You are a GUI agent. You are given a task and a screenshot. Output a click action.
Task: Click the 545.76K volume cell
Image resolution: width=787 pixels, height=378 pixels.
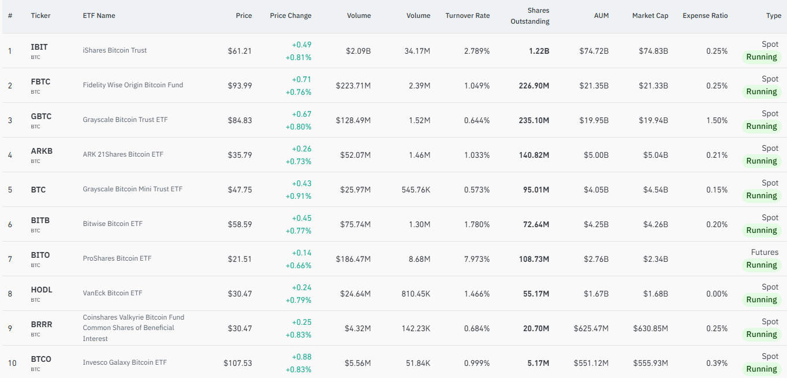tap(416, 190)
